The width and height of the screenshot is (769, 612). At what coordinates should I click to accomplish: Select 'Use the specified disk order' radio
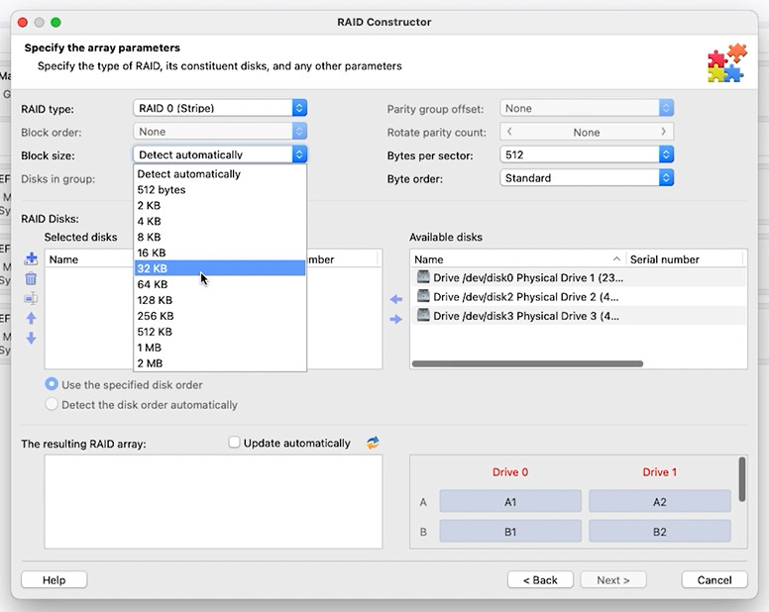[52, 384]
